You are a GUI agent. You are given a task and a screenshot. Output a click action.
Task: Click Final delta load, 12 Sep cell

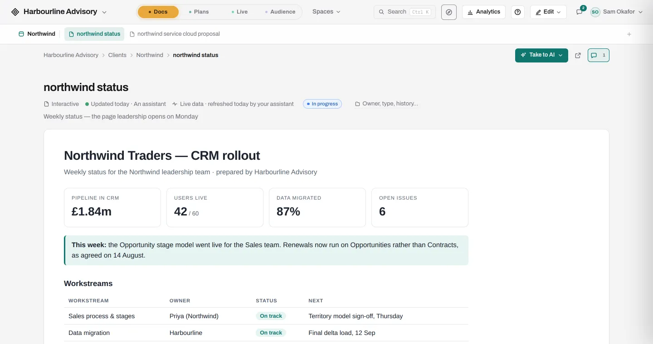[x=342, y=333]
